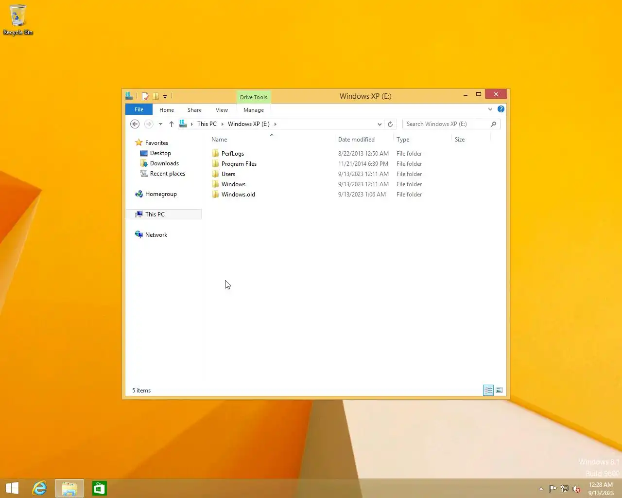The image size is (622, 498).
Task: Open the recent locations dropdown
Action: pos(160,124)
